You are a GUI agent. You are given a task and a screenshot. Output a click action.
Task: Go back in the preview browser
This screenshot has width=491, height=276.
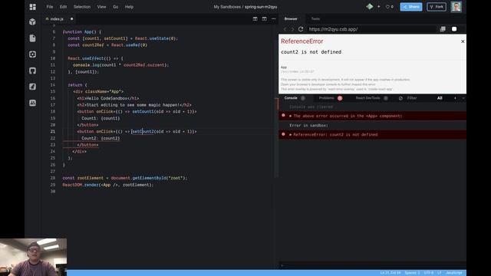[x=285, y=29]
